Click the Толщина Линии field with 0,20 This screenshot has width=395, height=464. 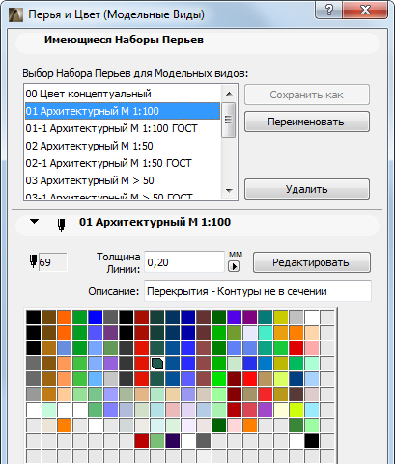point(184,262)
